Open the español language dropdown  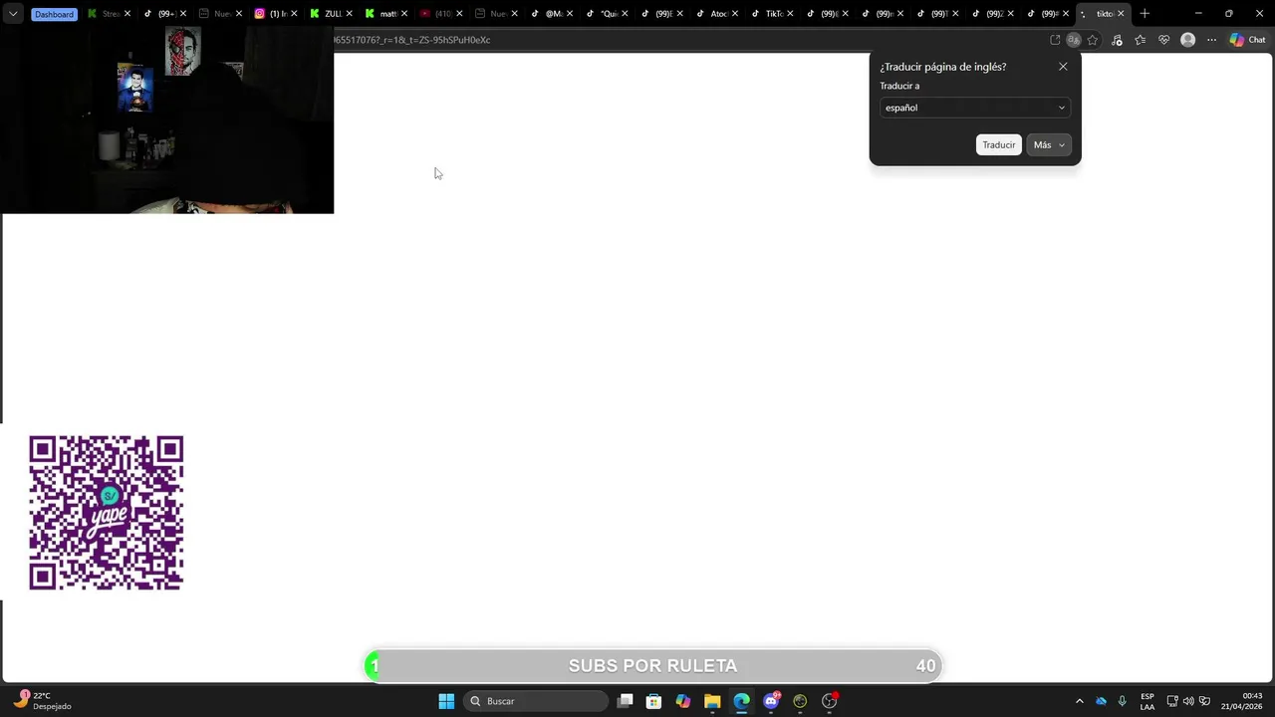point(975,108)
